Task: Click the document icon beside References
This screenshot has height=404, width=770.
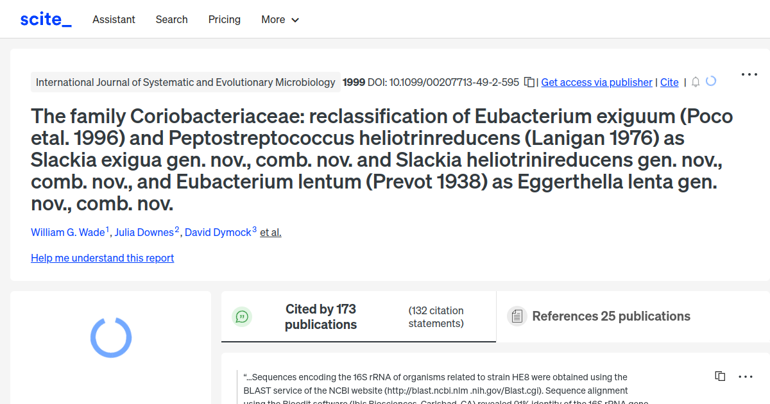Action: 517,316
